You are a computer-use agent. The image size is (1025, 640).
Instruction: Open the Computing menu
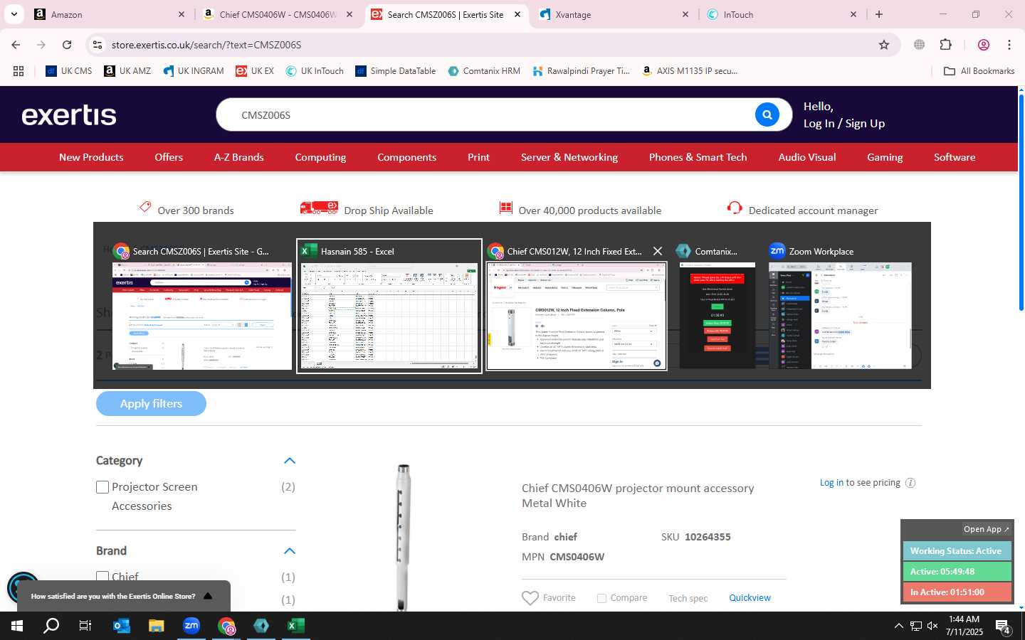pyautogui.click(x=320, y=157)
